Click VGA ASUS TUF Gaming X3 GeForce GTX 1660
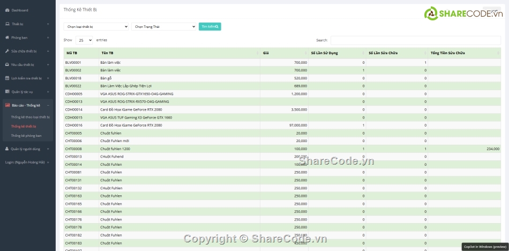Image resolution: width=509 pixels, height=251 pixels. click(136, 117)
